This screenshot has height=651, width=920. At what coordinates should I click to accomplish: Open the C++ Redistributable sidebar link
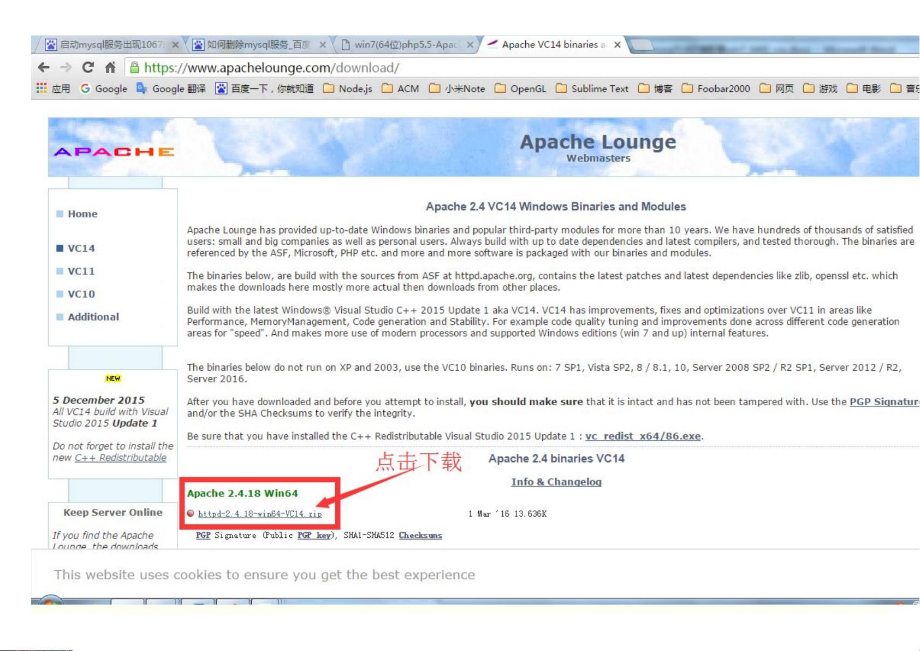click(120, 458)
